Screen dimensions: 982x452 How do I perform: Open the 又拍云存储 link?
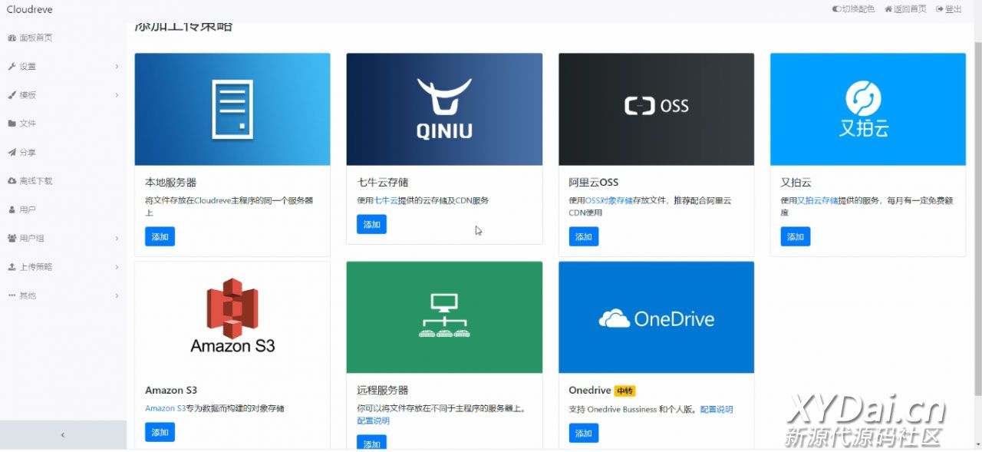coord(817,200)
